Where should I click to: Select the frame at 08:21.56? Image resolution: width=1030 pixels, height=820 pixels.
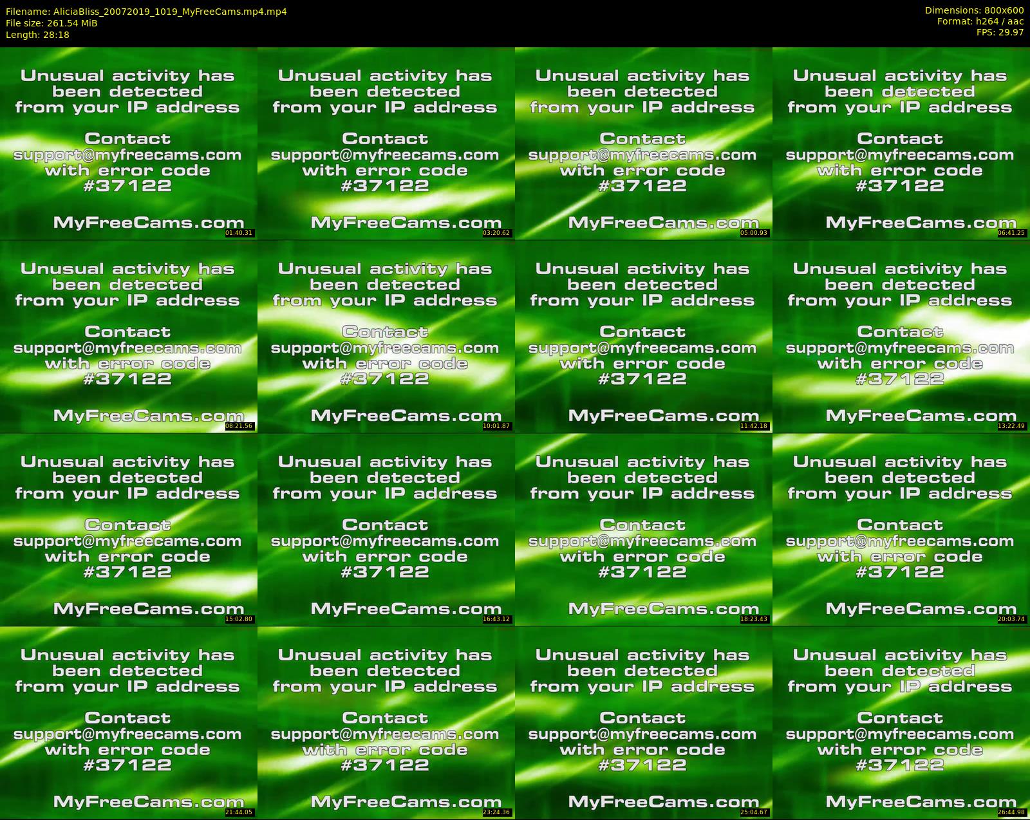click(x=128, y=336)
